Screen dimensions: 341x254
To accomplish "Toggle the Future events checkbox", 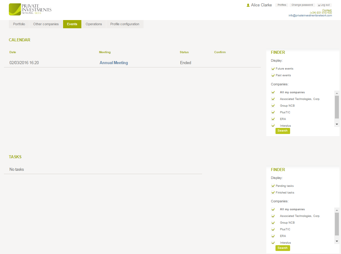I will click(x=273, y=69).
